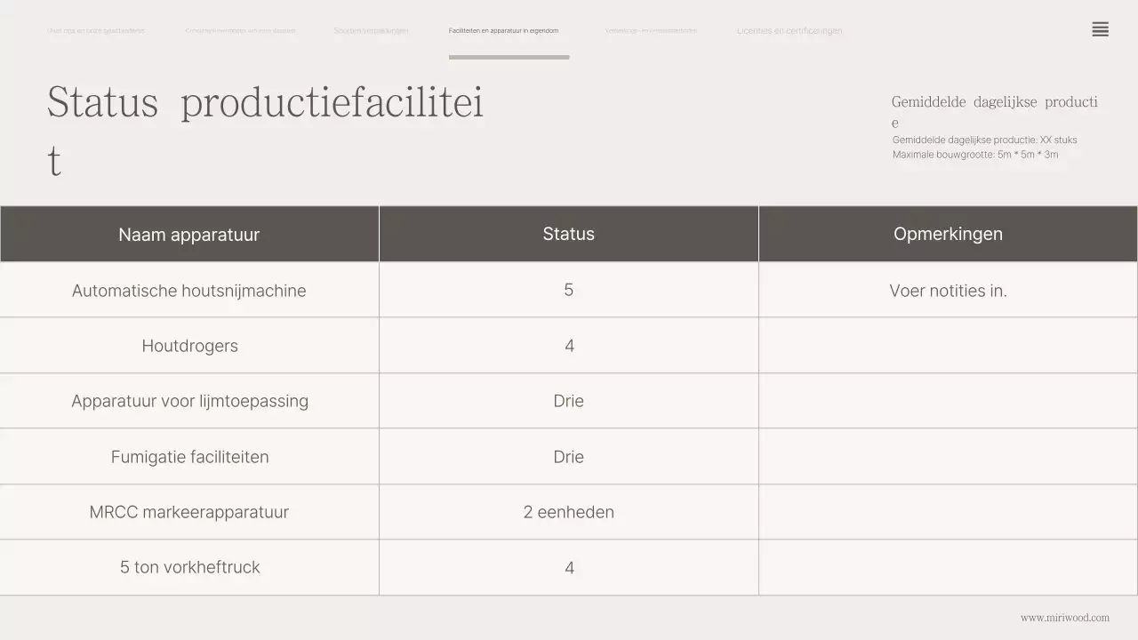Switch to the 'Licenties en certificeringen' tab
The image size is (1138, 640).
[x=789, y=31]
